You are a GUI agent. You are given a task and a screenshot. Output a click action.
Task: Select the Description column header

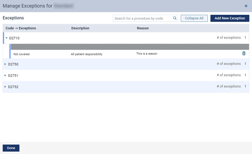point(80,28)
